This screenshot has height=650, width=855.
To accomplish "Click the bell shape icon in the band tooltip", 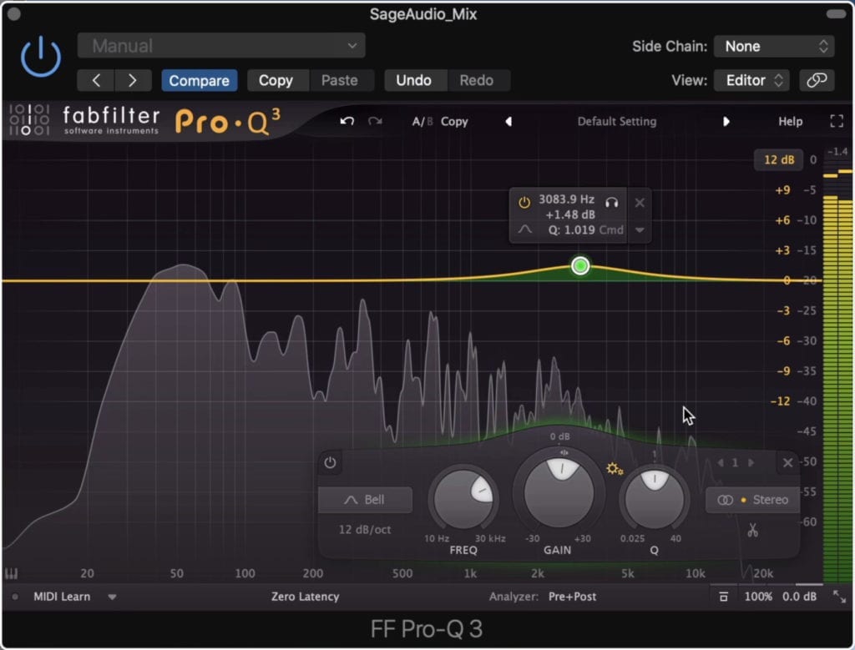I will tap(524, 229).
